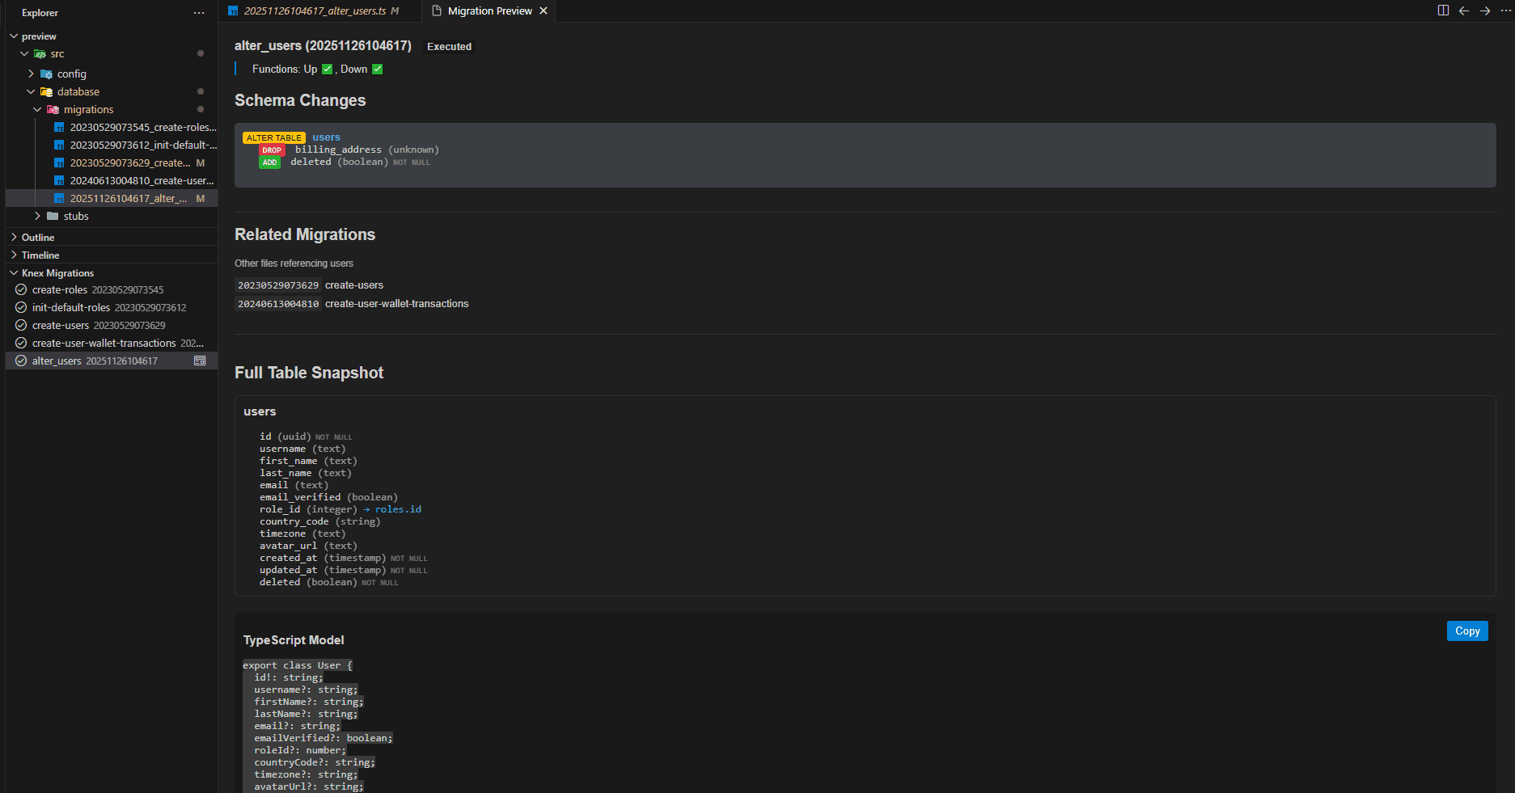Navigate back with the left arrow icon

tap(1464, 11)
